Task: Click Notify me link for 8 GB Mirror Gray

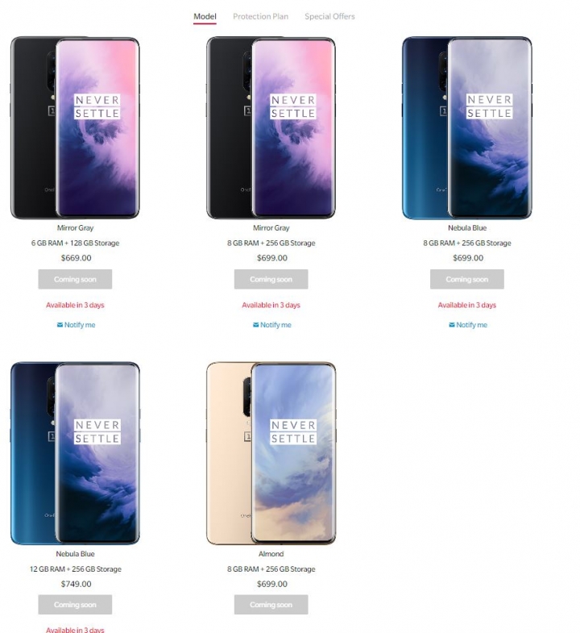Action: [275, 325]
